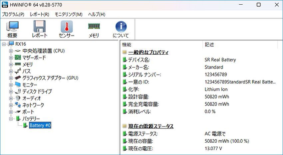Screen dimensions: 283x155
Task: Click the 機能 column header
Action: pyautogui.click(x=162, y=45)
